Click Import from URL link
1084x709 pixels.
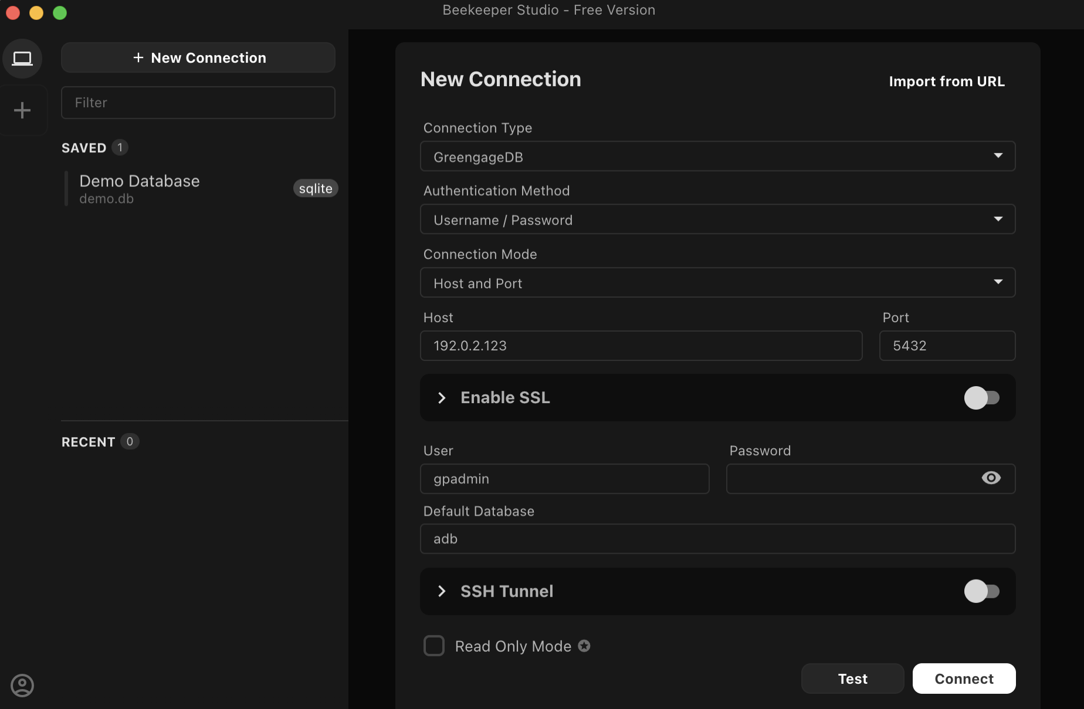(947, 81)
